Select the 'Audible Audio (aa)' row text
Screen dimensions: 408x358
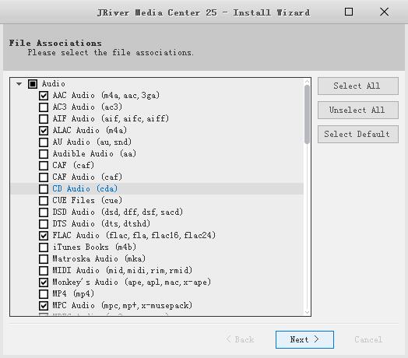point(94,154)
